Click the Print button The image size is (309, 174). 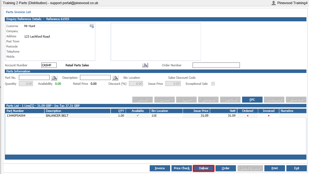click(275, 168)
